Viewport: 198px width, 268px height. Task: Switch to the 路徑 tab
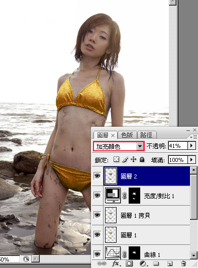[x=146, y=135]
